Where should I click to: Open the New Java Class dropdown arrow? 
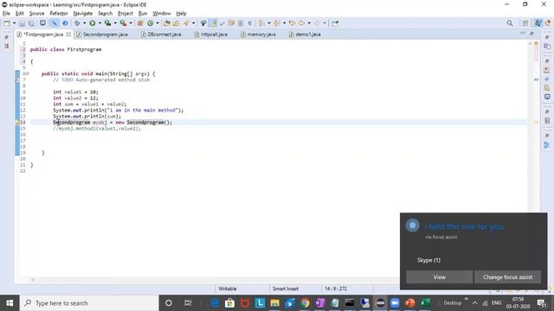tap(158, 23)
